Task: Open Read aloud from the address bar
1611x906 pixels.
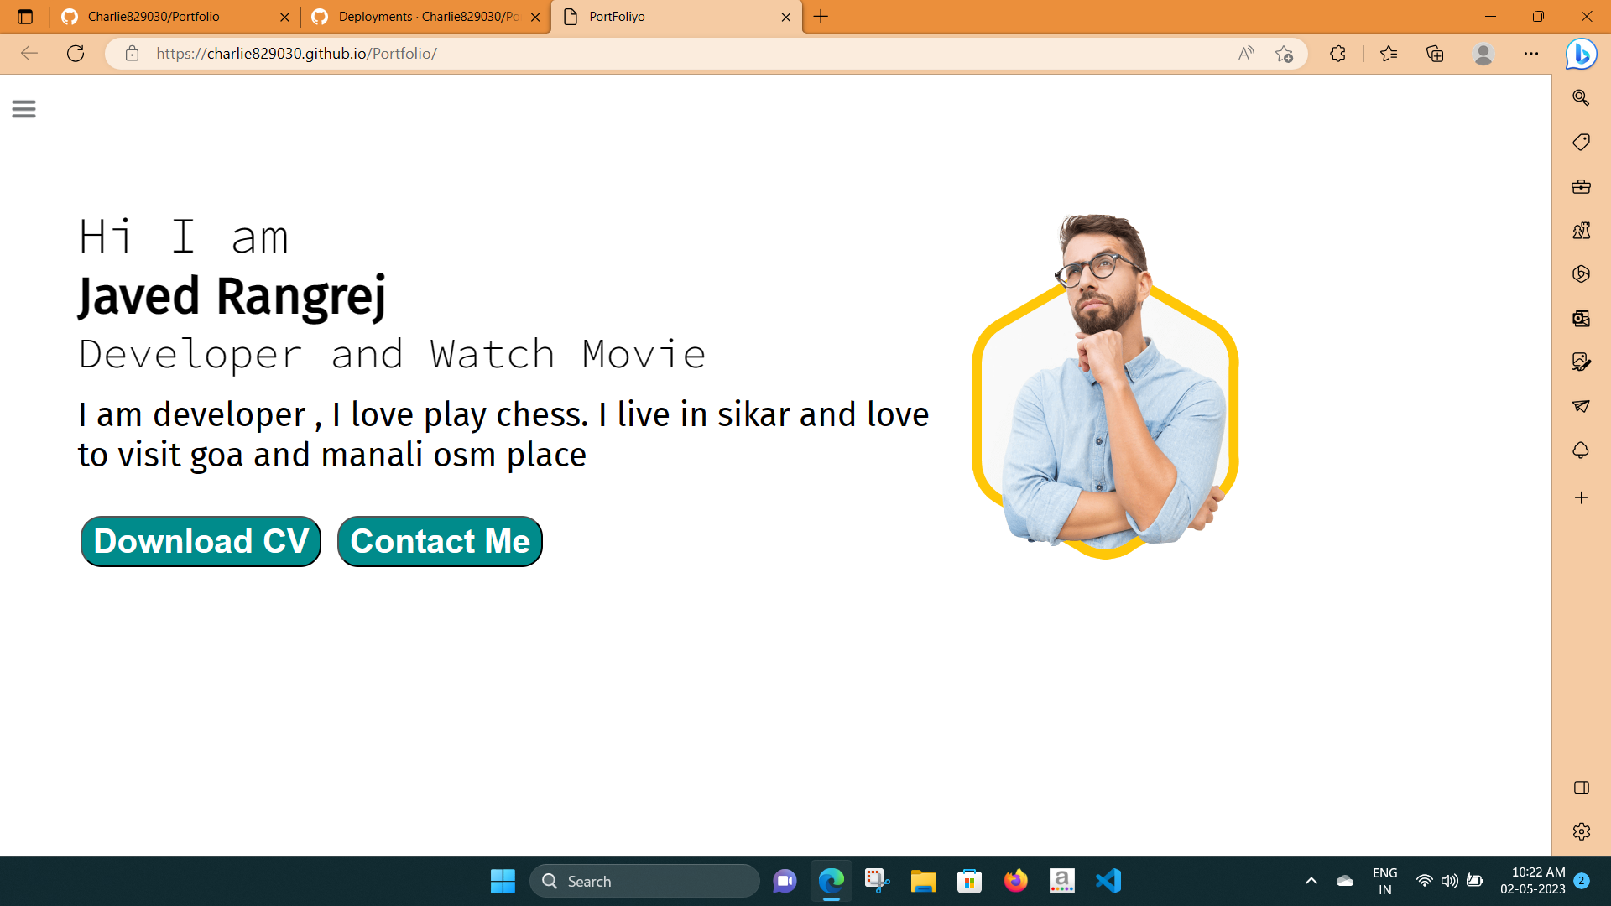Action: (x=1246, y=54)
